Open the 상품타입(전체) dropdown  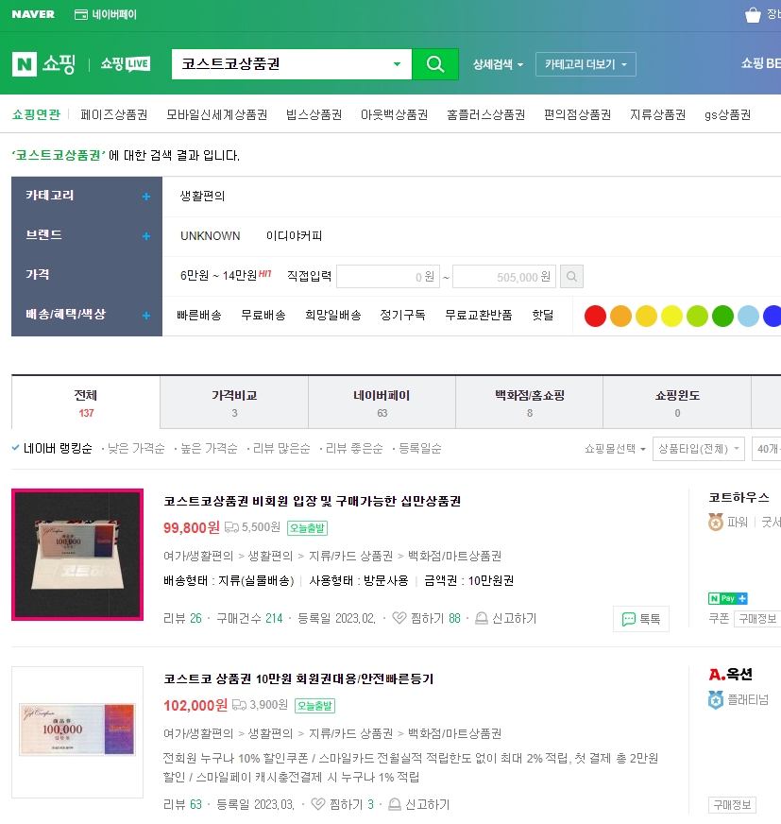click(x=698, y=448)
